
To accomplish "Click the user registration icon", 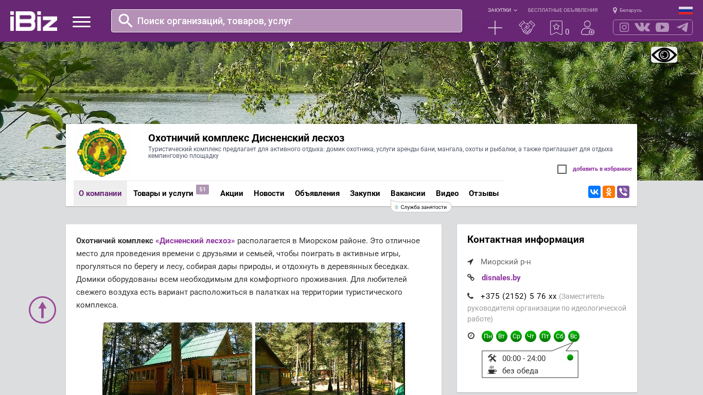I will 587,28.
